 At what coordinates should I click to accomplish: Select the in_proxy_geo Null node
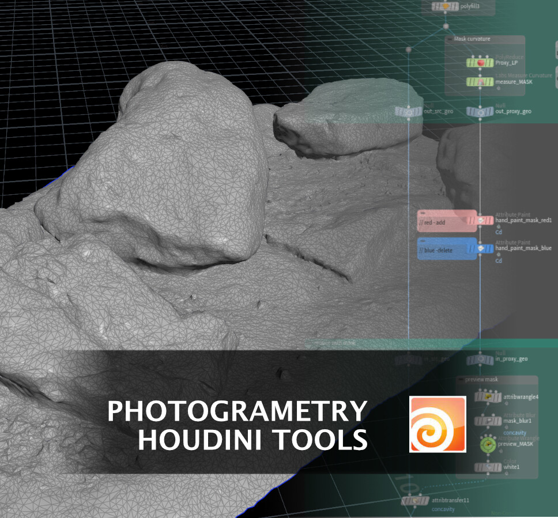coord(480,359)
